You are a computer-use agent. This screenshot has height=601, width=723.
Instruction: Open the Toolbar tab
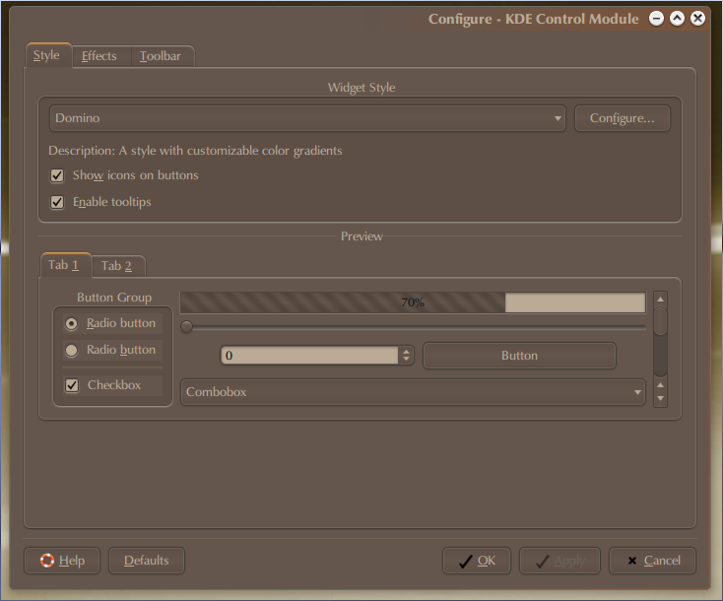click(161, 56)
